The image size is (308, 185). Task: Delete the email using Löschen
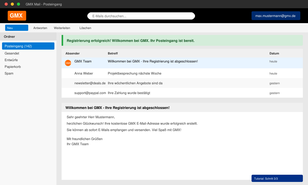tap(85, 28)
